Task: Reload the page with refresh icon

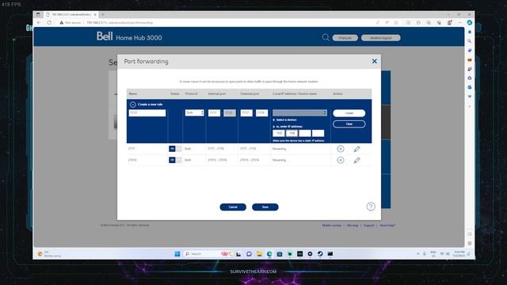Action: (x=49, y=23)
